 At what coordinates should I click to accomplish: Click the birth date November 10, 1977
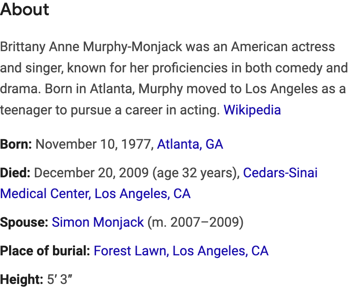tap(94, 144)
